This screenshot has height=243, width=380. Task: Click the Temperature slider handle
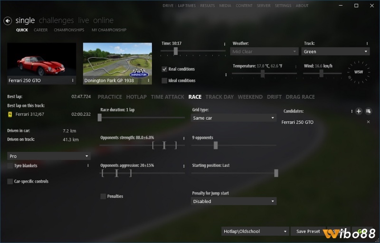click(x=263, y=74)
